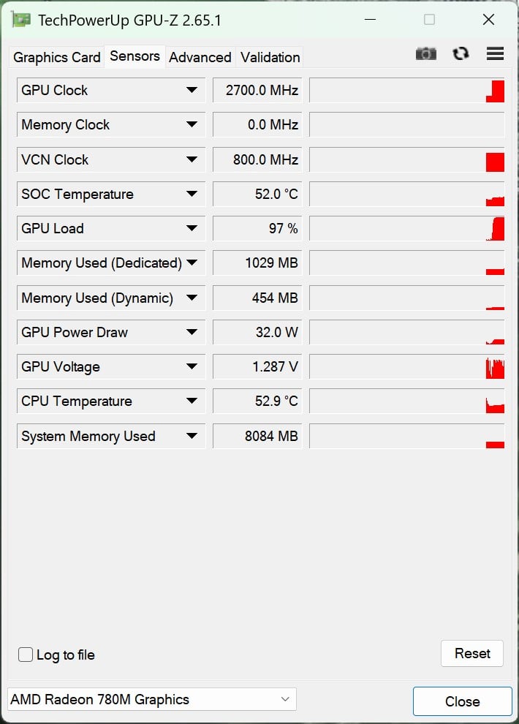
Task: Open the hamburger menu icon
Action: tap(495, 53)
